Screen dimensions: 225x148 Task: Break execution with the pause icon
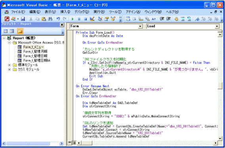tap(79, 19)
